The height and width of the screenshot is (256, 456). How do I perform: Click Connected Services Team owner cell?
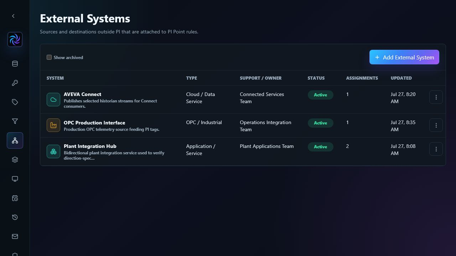pos(262,98)
